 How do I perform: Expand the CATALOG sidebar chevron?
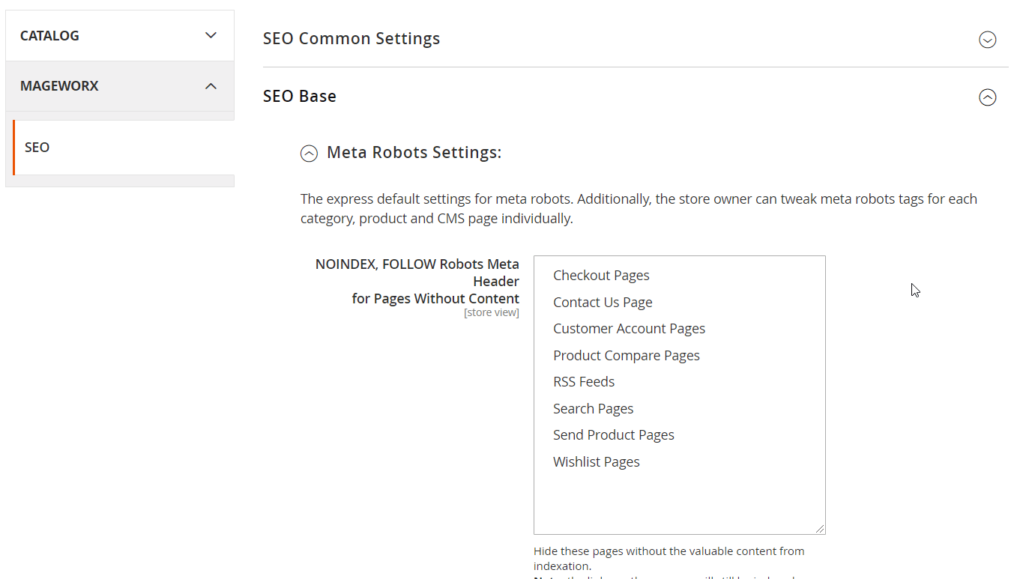(211, 35)
